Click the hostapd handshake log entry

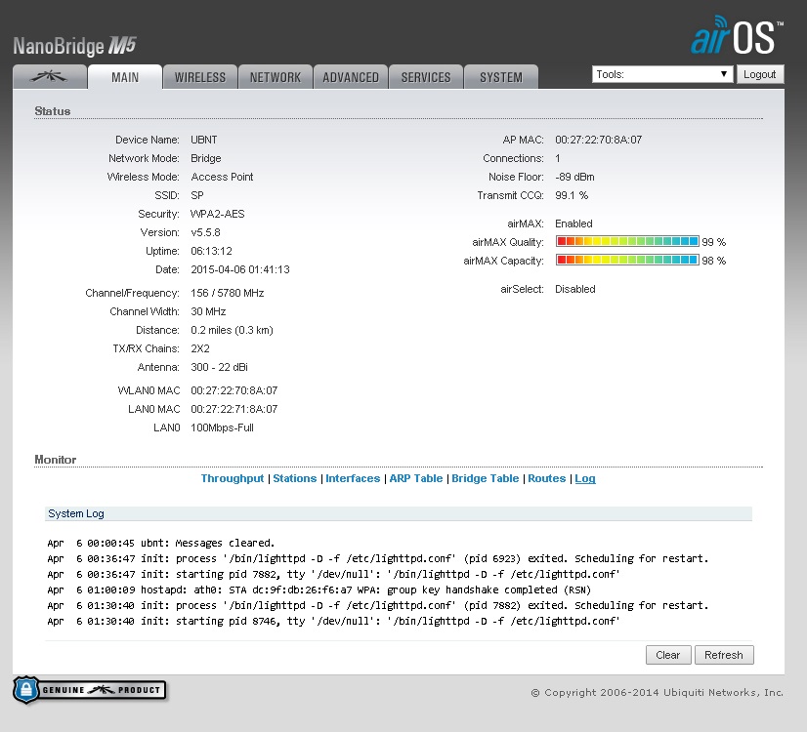pyautogui.click(x=319, y=590)
